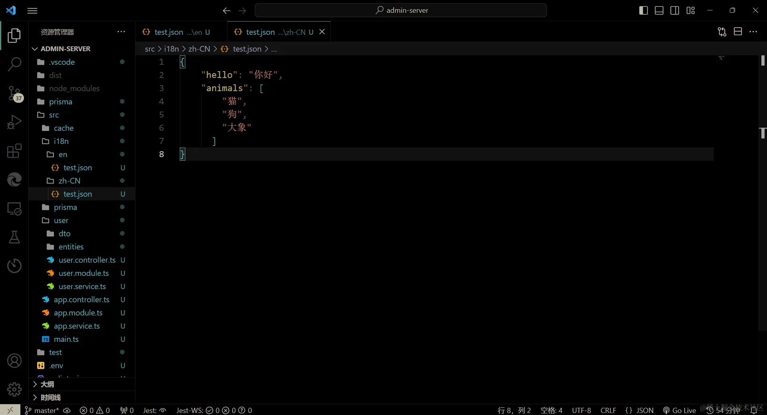
Task: Collapse the i18n folder
Action: (x=82, y=141)
